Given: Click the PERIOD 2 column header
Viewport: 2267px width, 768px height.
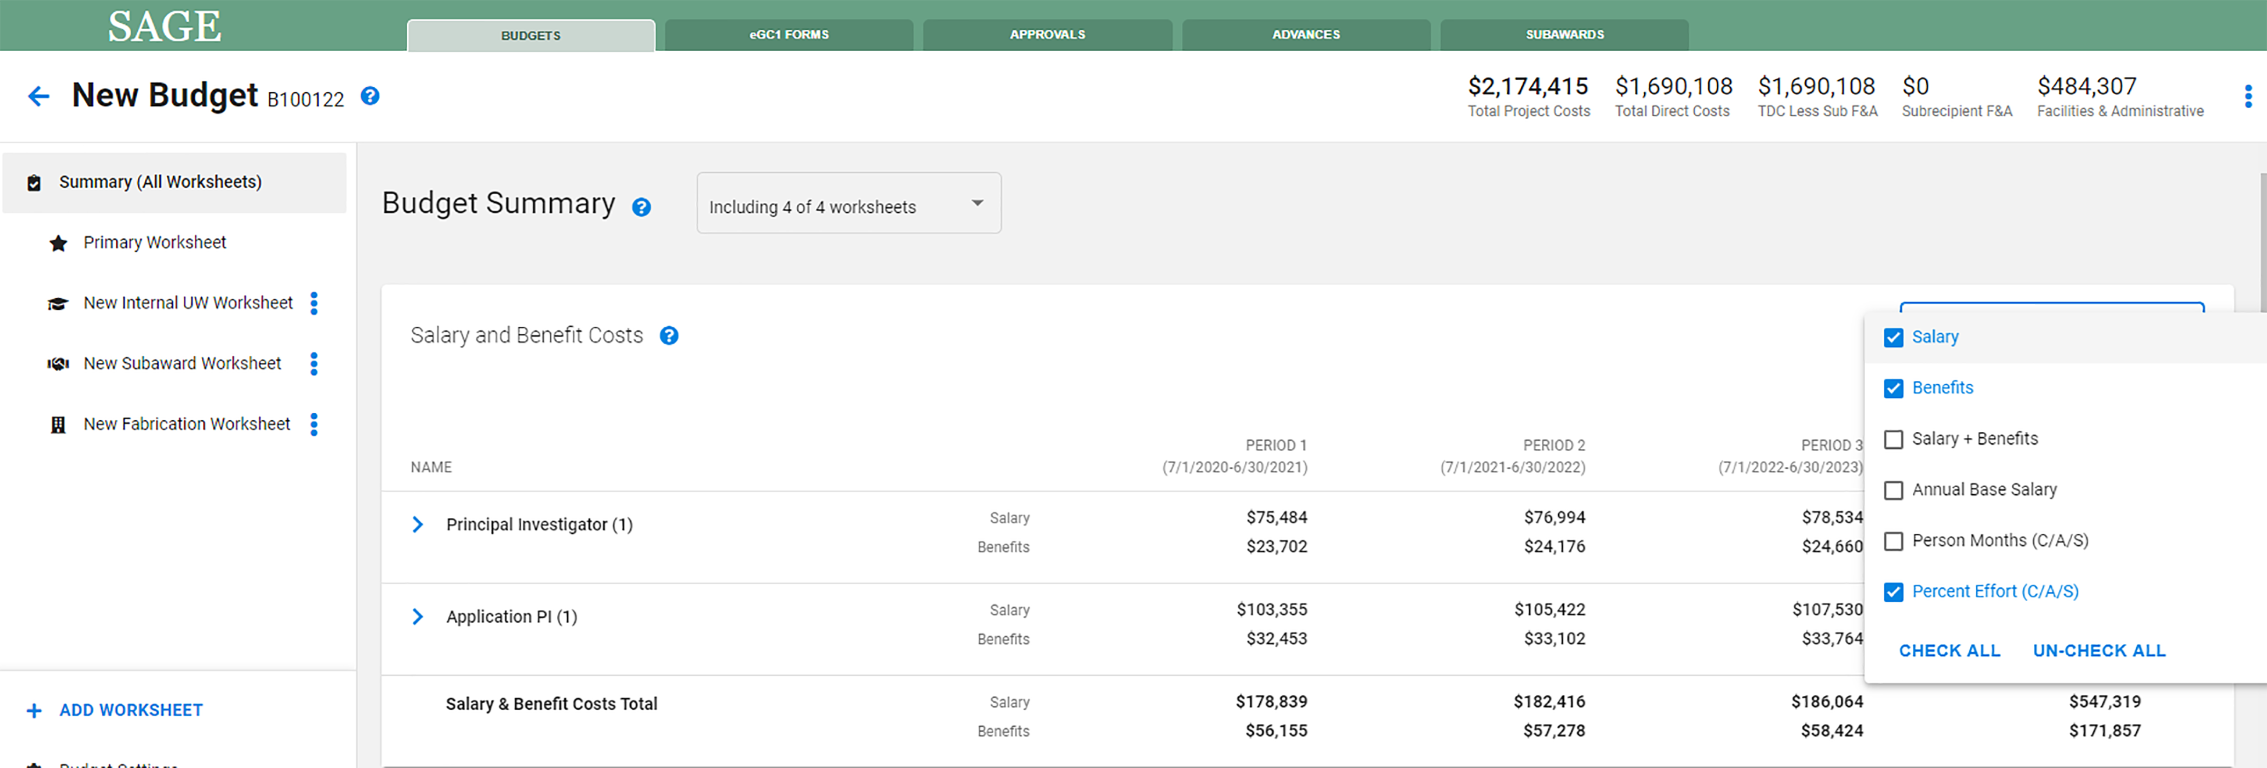Looking at the screenshot, I should 1513,456.
